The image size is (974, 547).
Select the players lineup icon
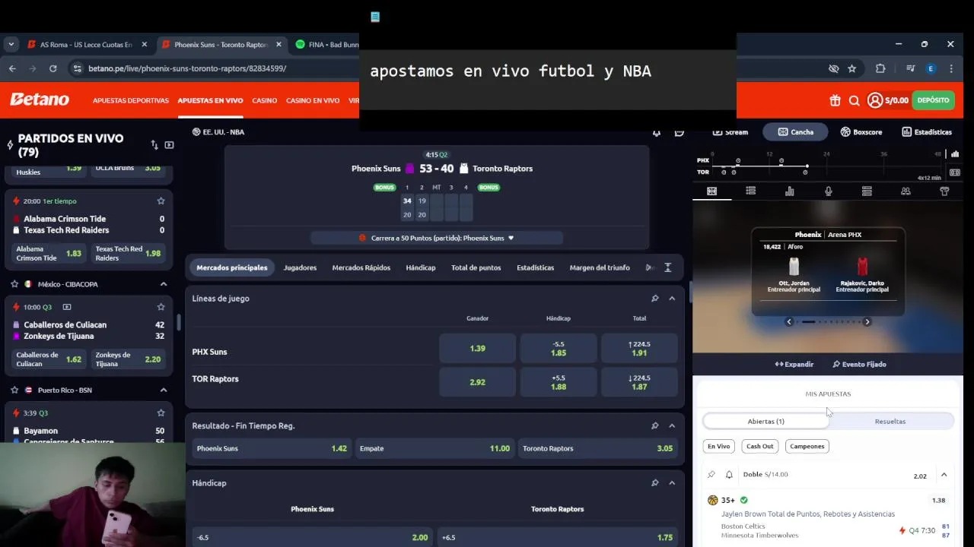tap(906, 191)
